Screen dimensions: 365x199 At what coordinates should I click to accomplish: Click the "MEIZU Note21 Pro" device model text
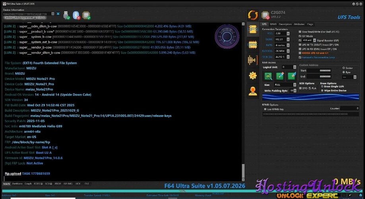point(41,79)
